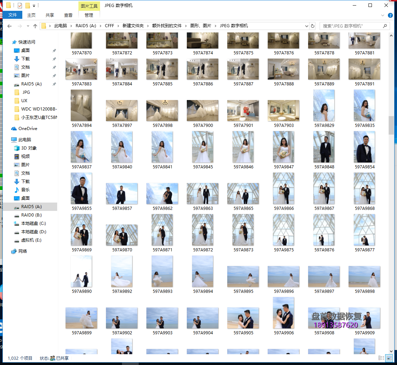Screen dimensions: 397x365
Task: Click the search magnifier in the search box
Action: click(x=384, y=26)
